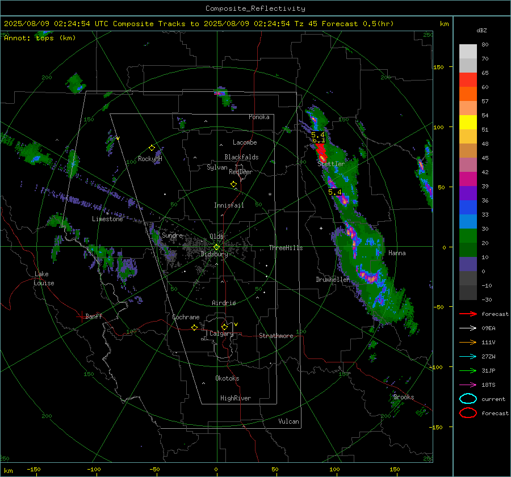Click the cyan 27ZW arrow icon
Image resolution: width=511 pixels, height=477 pixels.
[x=468, y=357]
